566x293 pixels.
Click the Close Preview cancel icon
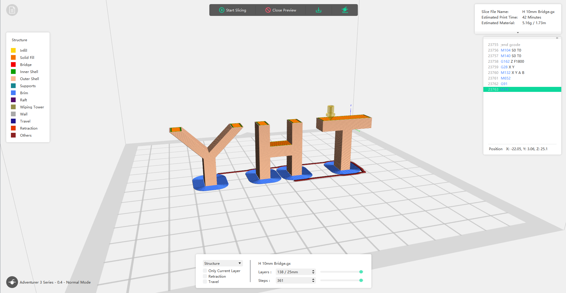(x=268, y=10)
